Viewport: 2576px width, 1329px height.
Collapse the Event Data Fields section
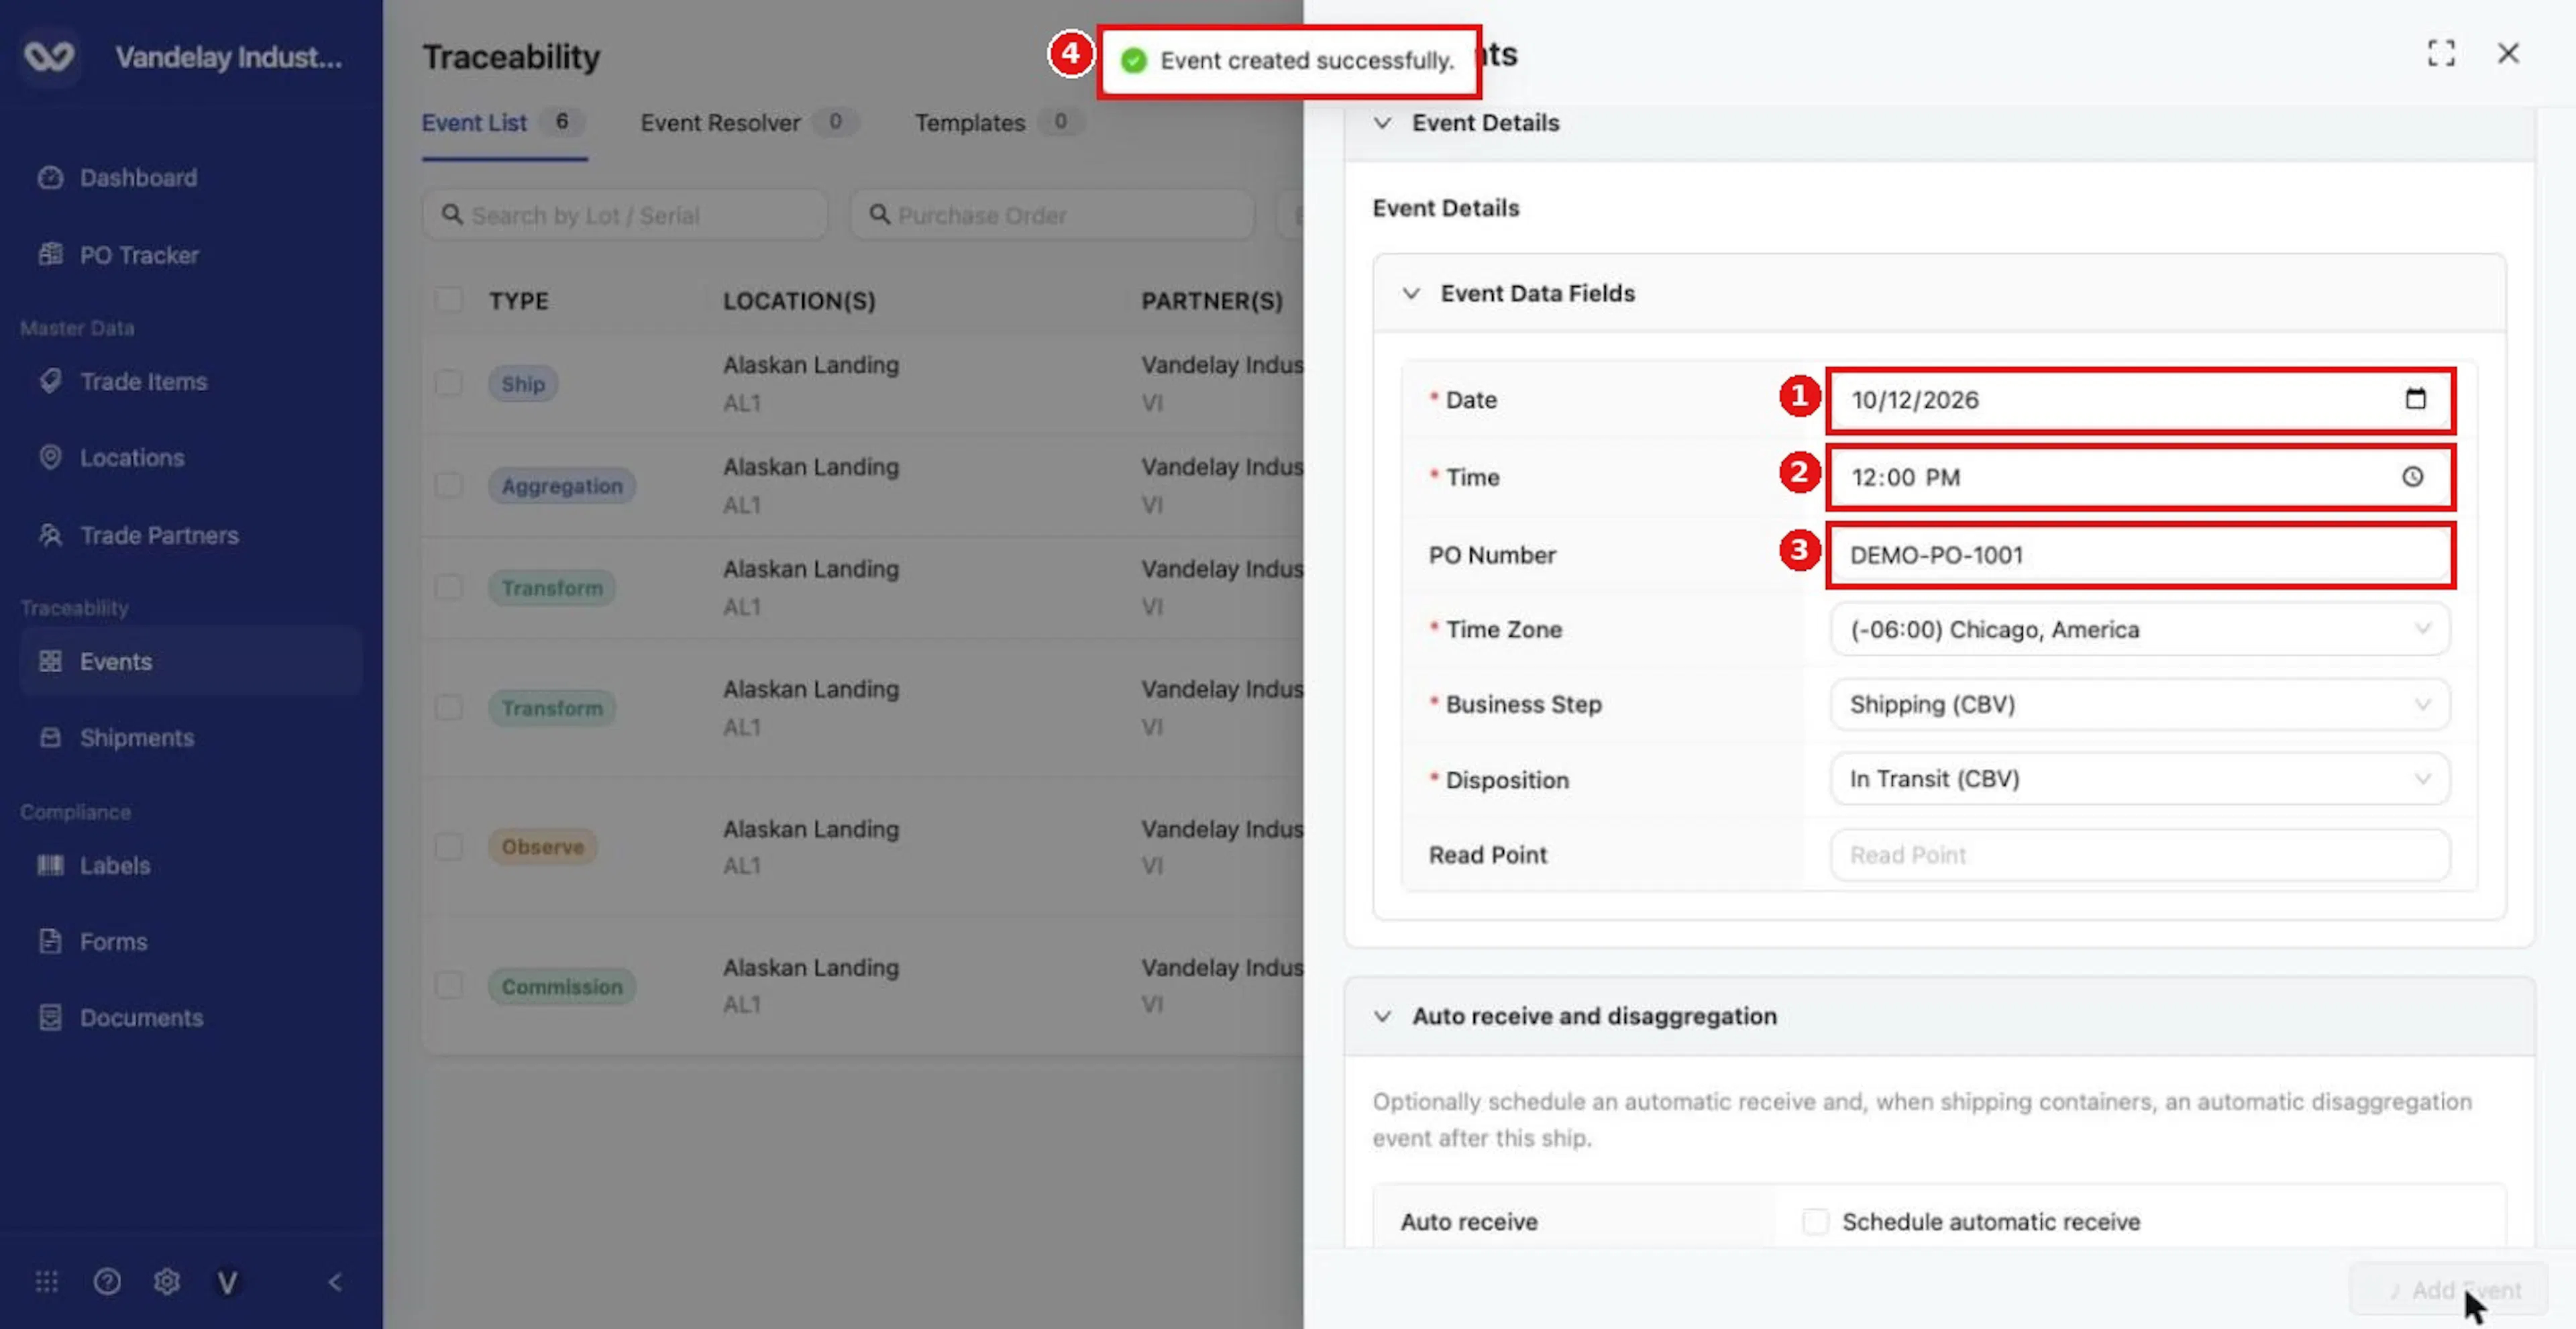coord(1410,293)
